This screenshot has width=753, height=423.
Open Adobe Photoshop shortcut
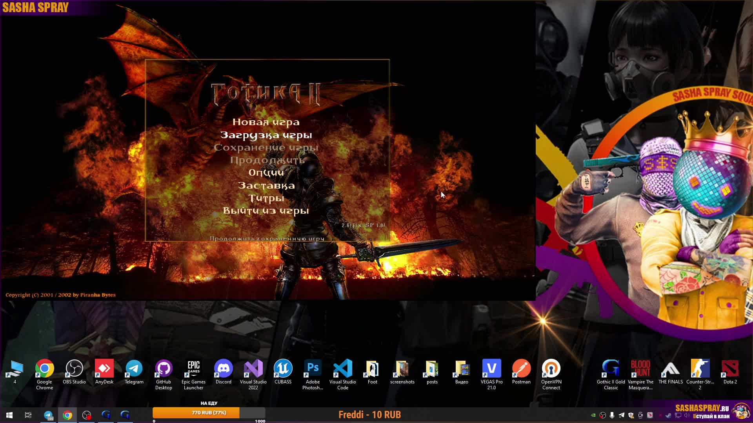pos(313,369)
